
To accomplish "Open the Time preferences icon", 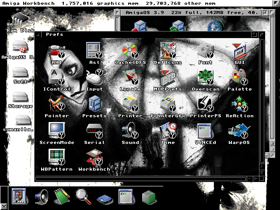I will 168,131.
